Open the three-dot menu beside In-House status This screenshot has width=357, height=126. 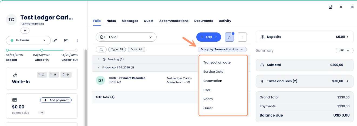pyautogui.click(x=77, y=40)
